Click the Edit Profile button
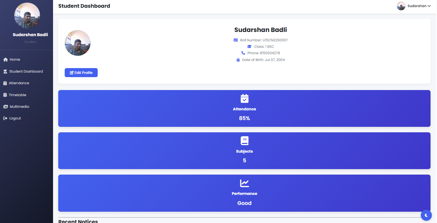The width and height of the screenshot is (437, 223). 81,73
